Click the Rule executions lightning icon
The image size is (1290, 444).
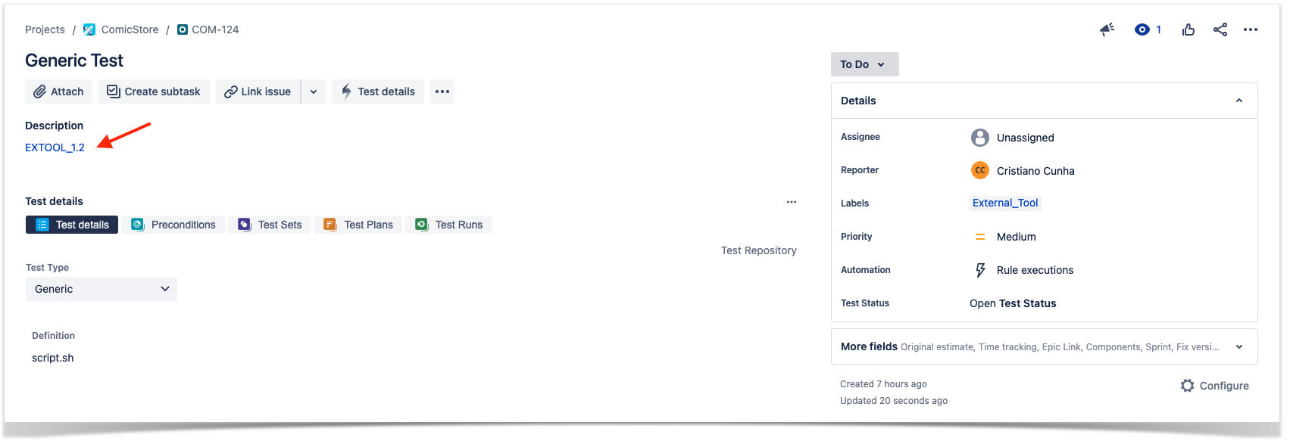pyautogui.click(x=980, y=270)
